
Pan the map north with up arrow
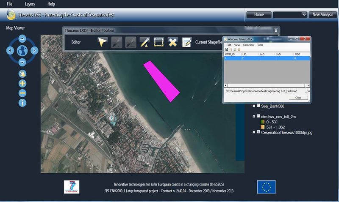(x=22, y=39)
